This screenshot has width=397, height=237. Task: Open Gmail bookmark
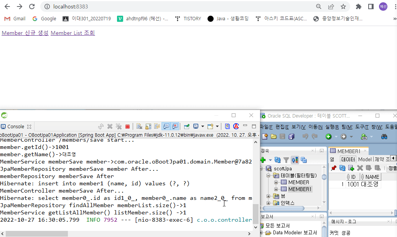pyautogui.click(x=15, y=19)
